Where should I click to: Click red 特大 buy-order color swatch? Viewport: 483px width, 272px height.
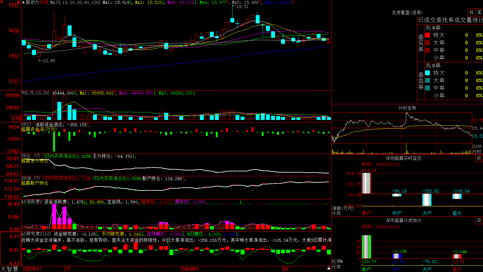(x=427, y=35)
